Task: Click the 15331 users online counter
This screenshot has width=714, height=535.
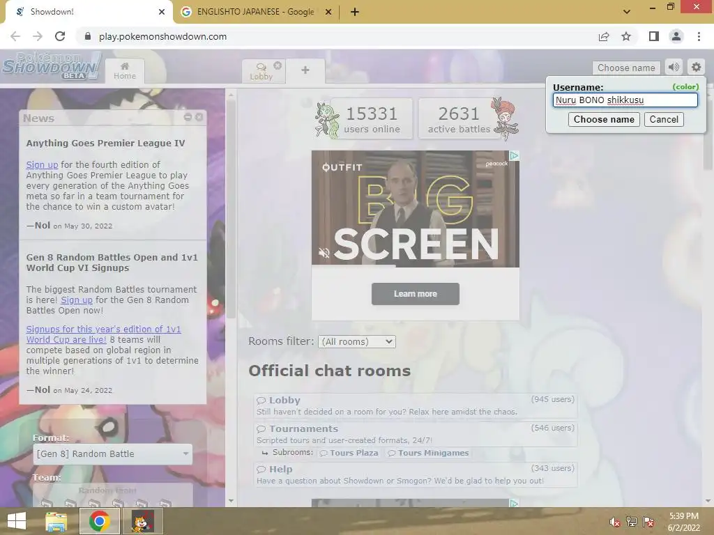Action: click(x=372, y=118)
